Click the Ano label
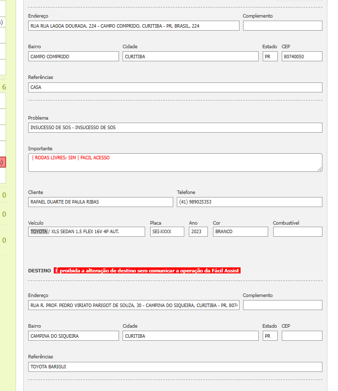This screenshot has width=338, height=391. pyautogui.click(x=193, y=223)
